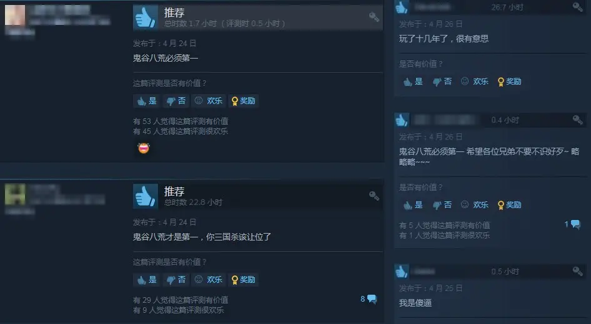The image size is (591, 324).
Task: Open the 8 comments bubble icon
Action: [372, 299]
